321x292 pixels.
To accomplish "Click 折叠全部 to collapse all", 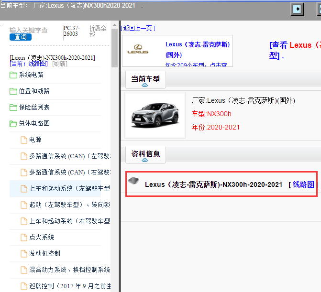I will 98,31.
